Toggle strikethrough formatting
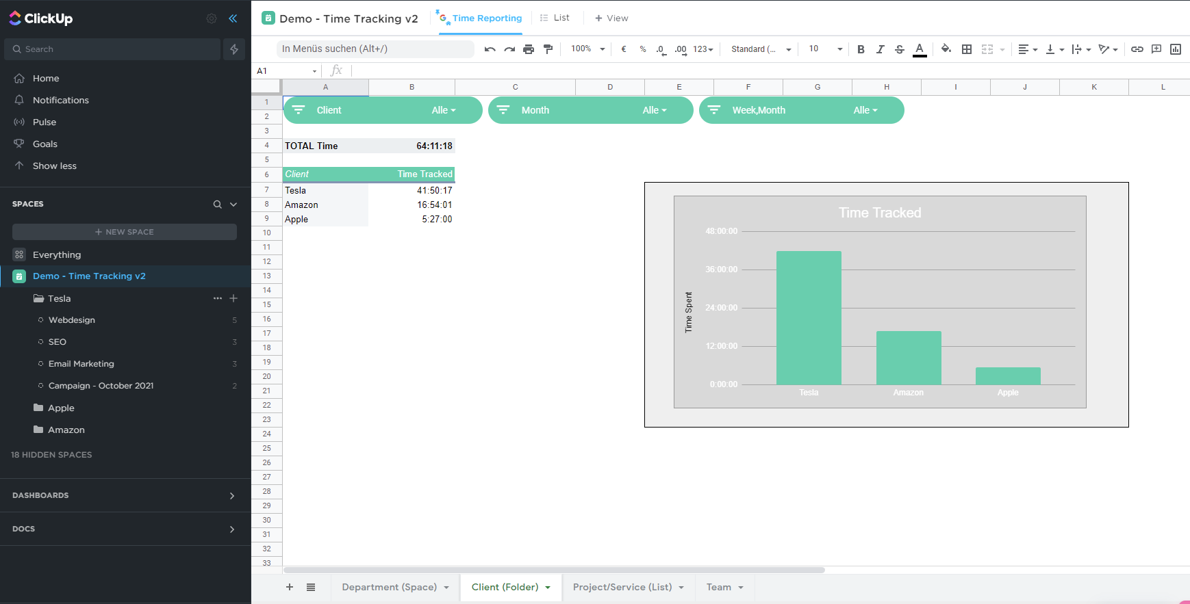Image resolution: width=1190 pixels, height=604 pixels. [900, 49]
